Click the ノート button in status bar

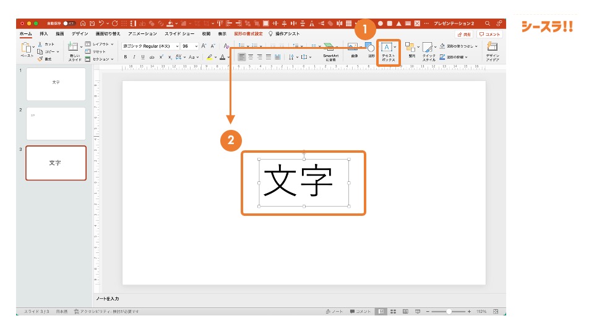coord(334,312)
